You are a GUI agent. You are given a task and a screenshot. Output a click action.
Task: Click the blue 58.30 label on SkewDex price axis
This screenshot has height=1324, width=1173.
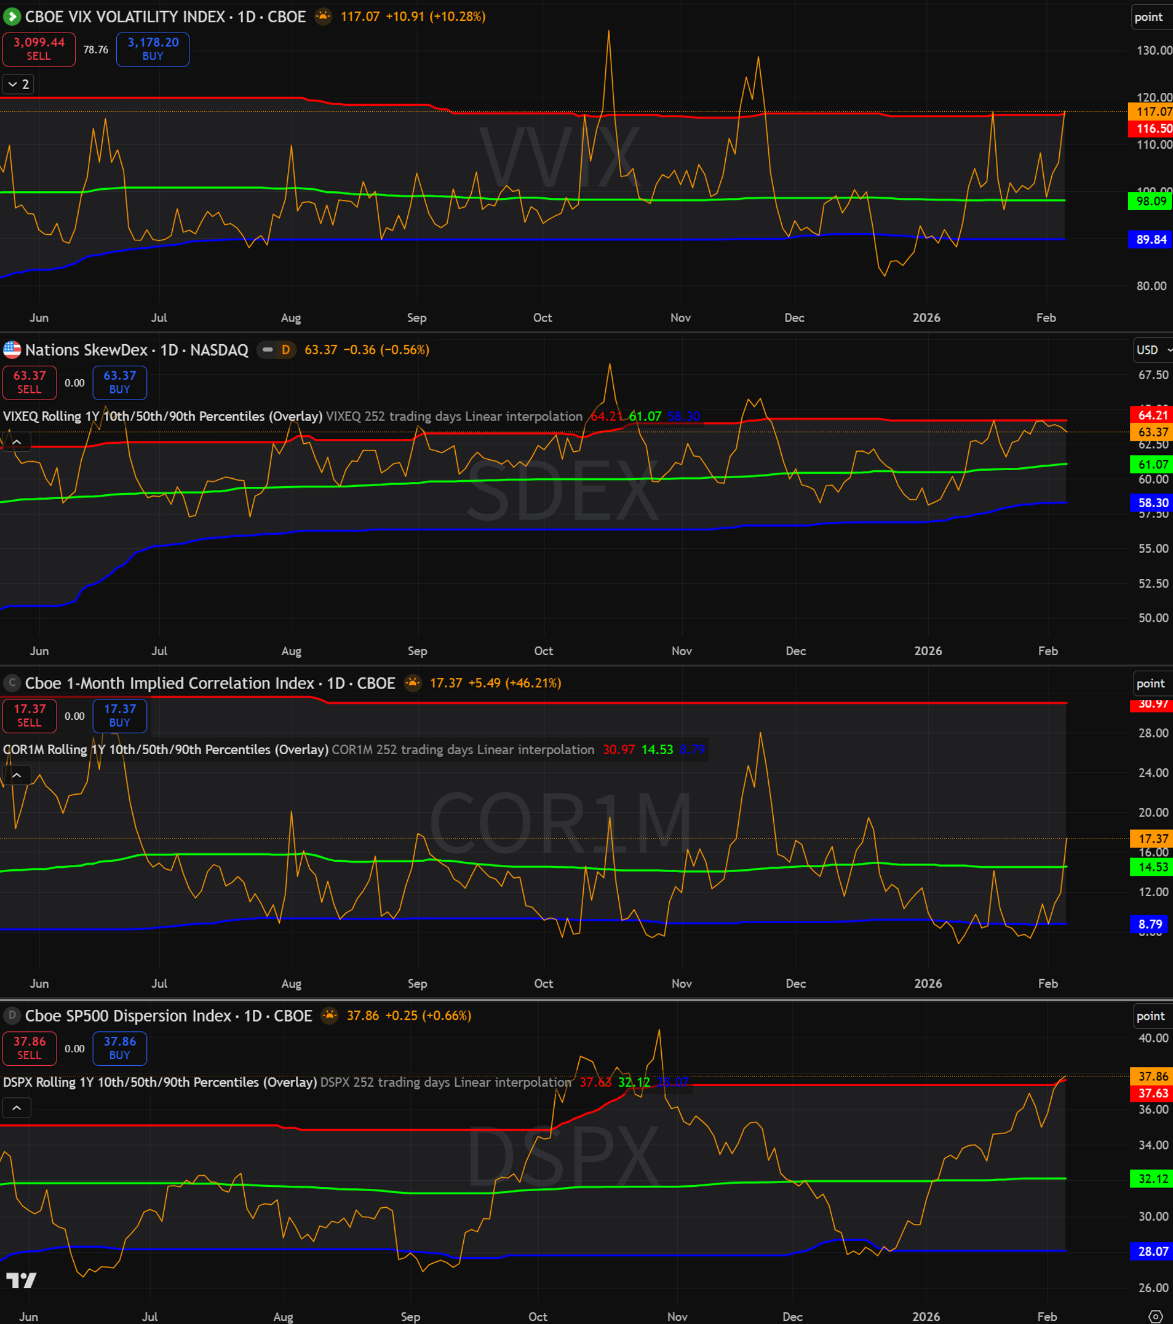[1152, 502]
